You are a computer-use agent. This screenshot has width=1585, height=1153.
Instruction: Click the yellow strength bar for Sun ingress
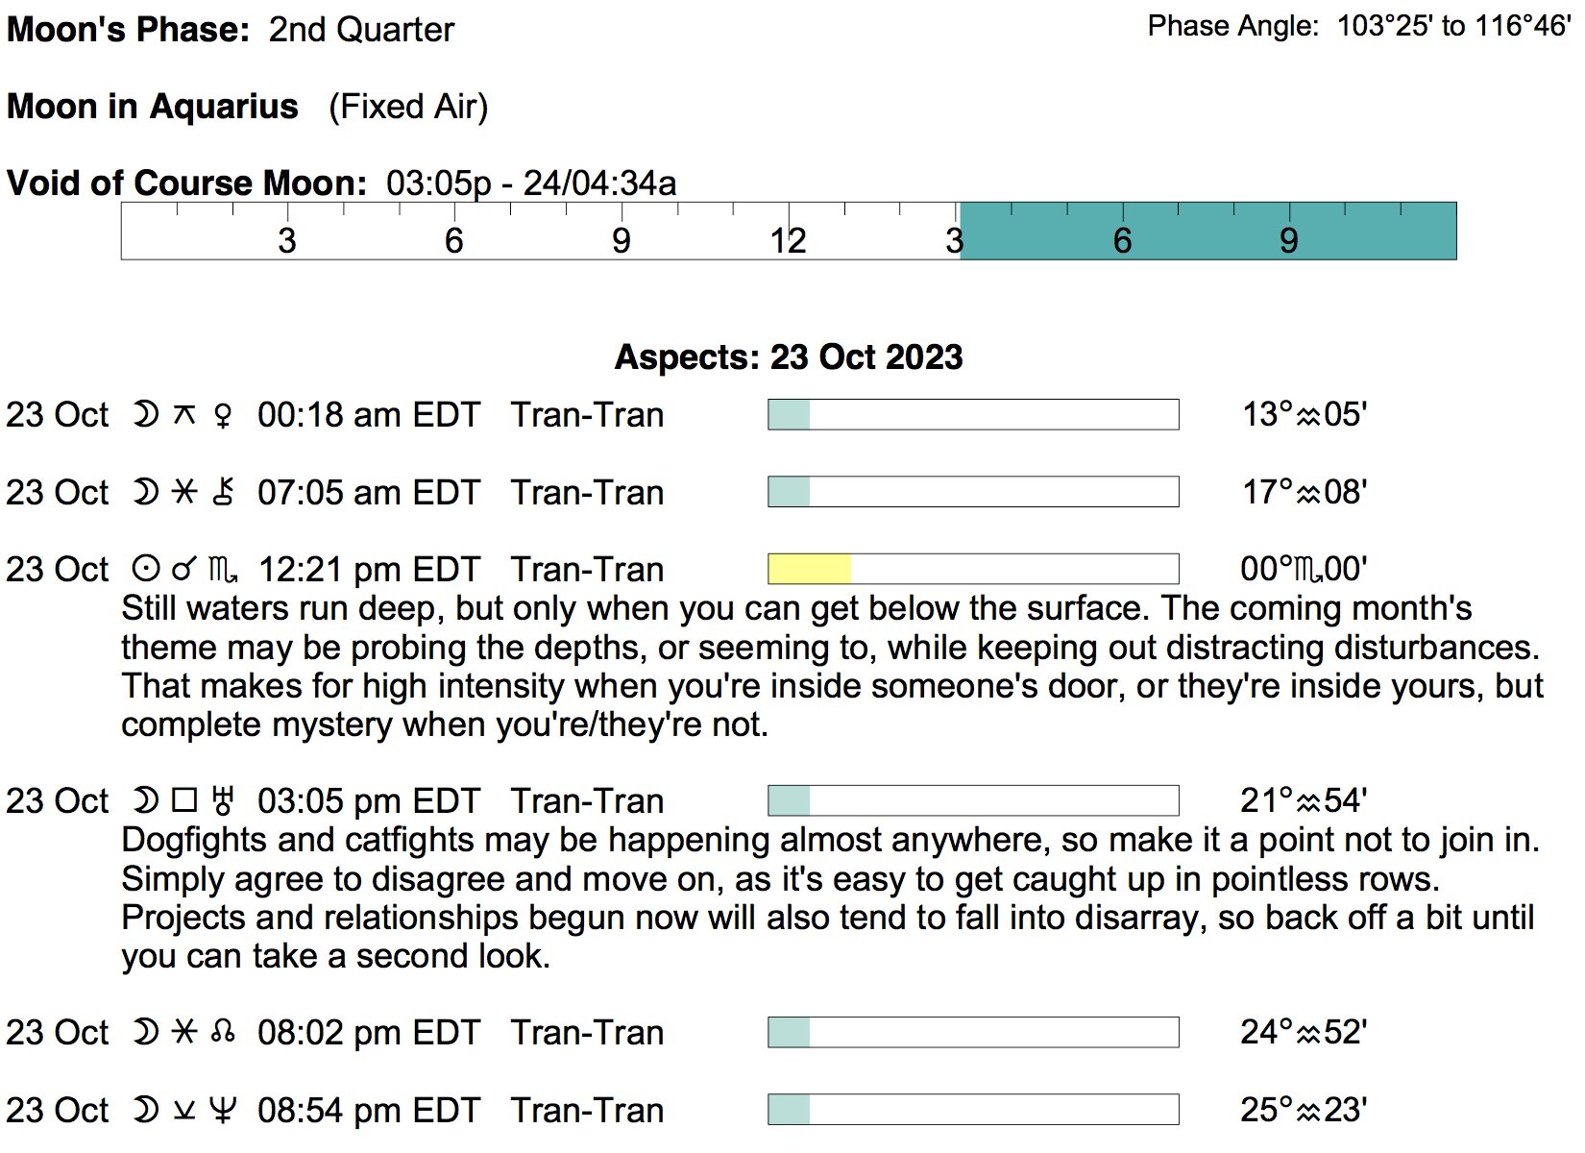tap(809, 569)
